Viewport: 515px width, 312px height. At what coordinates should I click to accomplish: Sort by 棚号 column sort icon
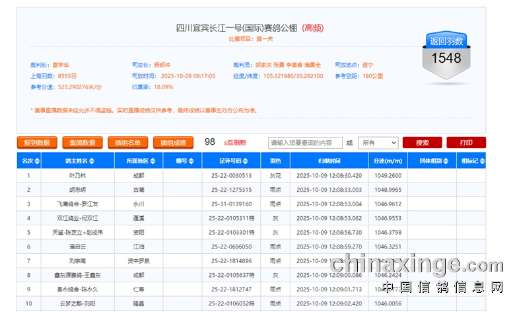[191, 161]
